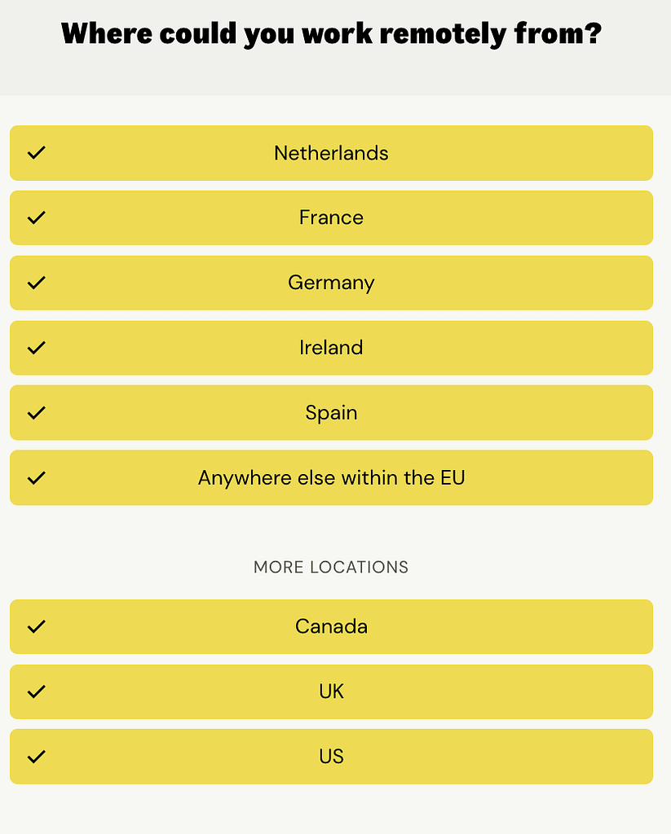Toggle Anywhere else within the EU option
671x834 pixels.
[331, 477]
